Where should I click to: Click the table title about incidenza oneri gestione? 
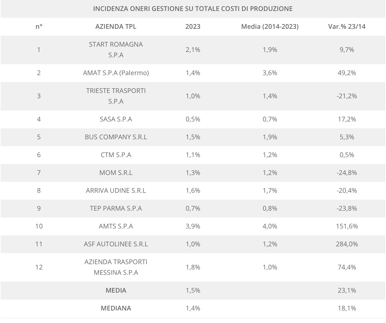pos(193,8)
